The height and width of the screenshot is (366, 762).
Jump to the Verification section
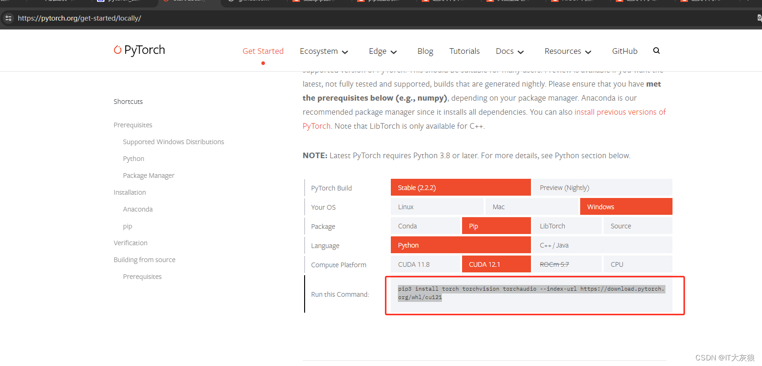coord(130,243)
